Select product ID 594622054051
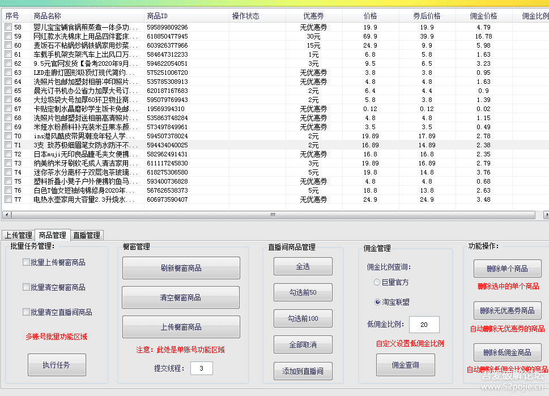 point(167,63)
